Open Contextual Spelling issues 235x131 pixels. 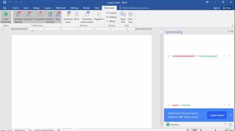(x=18, y=17)
